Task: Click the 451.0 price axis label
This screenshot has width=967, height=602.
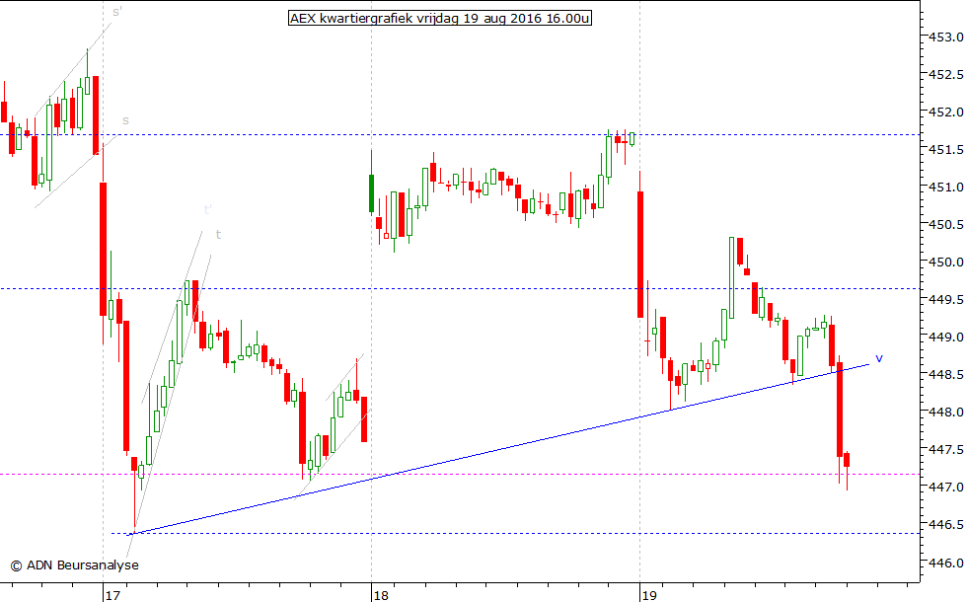Action: point(946,187)
